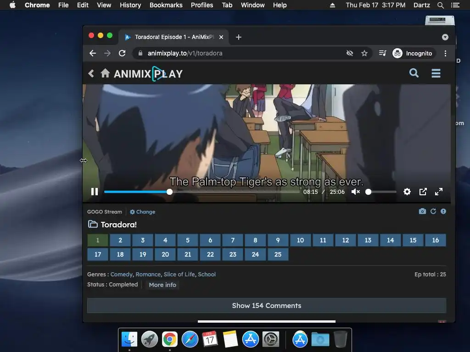Screen dimensions: 470x352
Task: Adjust the volume slider
Action: tap(381, 192)
